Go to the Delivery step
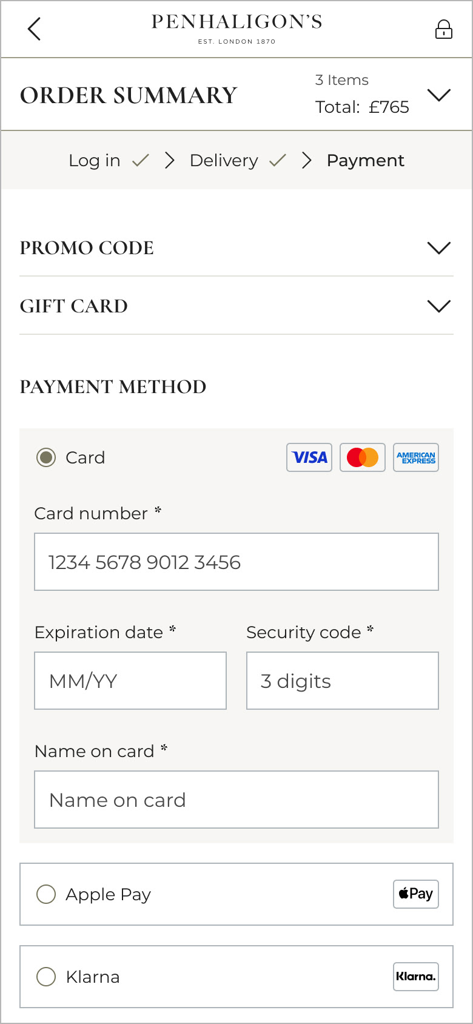473x1024 pixels. 224,160
